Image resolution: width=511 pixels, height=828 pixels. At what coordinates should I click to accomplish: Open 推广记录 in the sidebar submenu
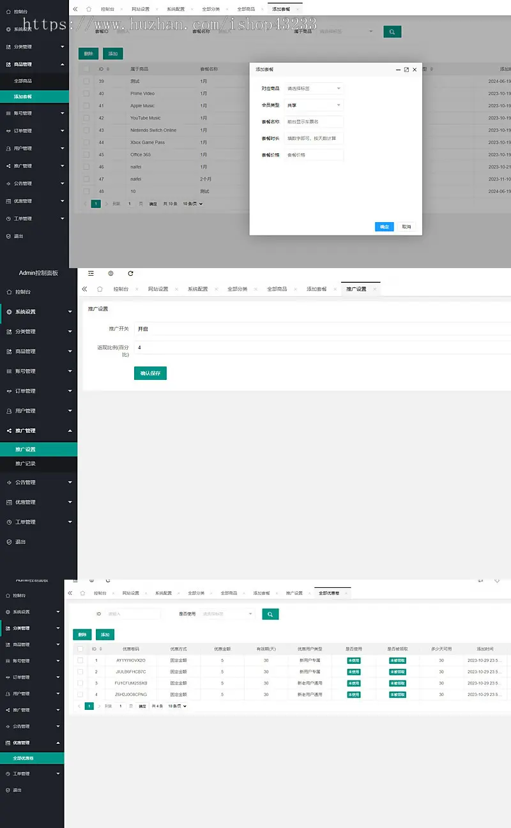pos(26,463)
